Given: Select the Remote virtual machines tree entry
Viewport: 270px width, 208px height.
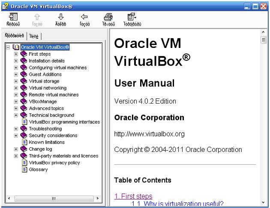Looking at the screenshot, I should coord(54,95).
